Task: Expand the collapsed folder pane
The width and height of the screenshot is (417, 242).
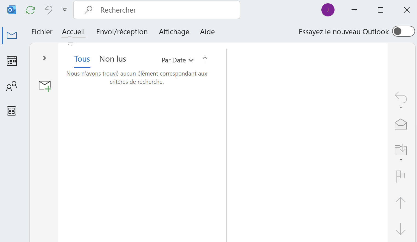Action: coord(44,58)
